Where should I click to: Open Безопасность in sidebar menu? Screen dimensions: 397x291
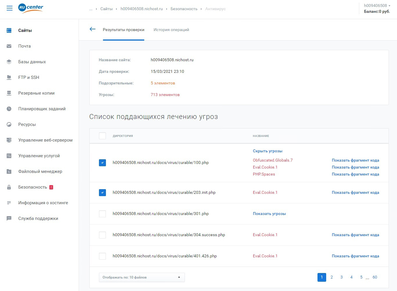tap(33, 187)
